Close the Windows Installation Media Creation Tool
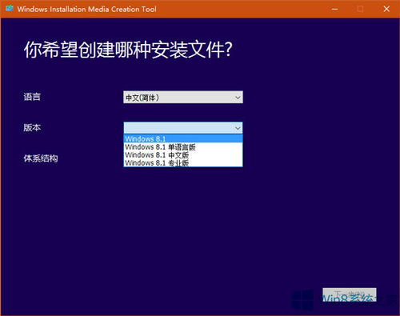This screenshot has height=316, width=400. [x=386, y=9]
